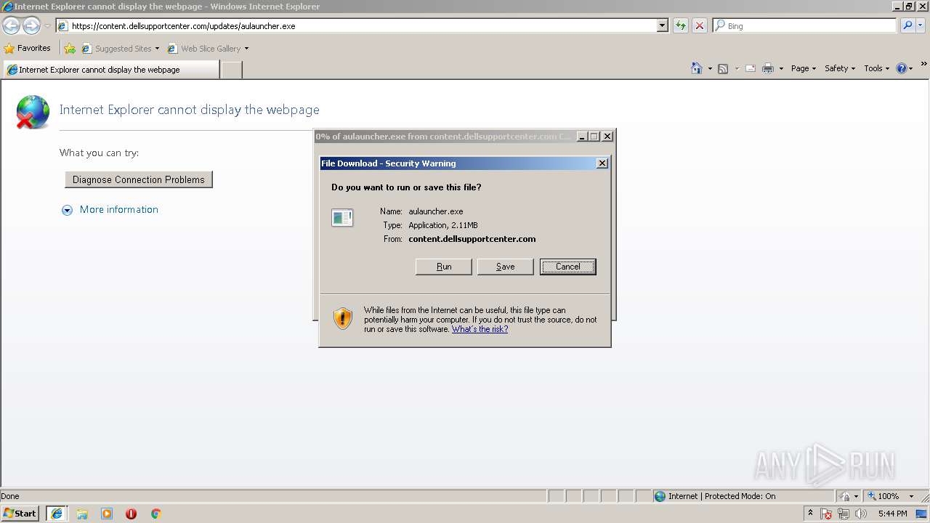The height and width of the screenshot is (523, 930).
Task: Click the search magnifier button
Action: pyautogui.click(x=907, y=25)
